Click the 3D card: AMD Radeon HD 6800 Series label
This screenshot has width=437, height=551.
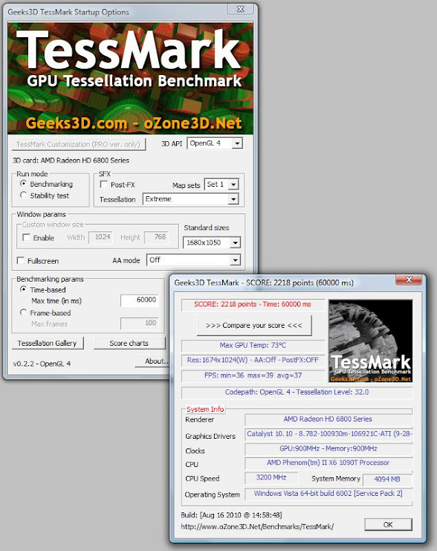pos(71,160)
